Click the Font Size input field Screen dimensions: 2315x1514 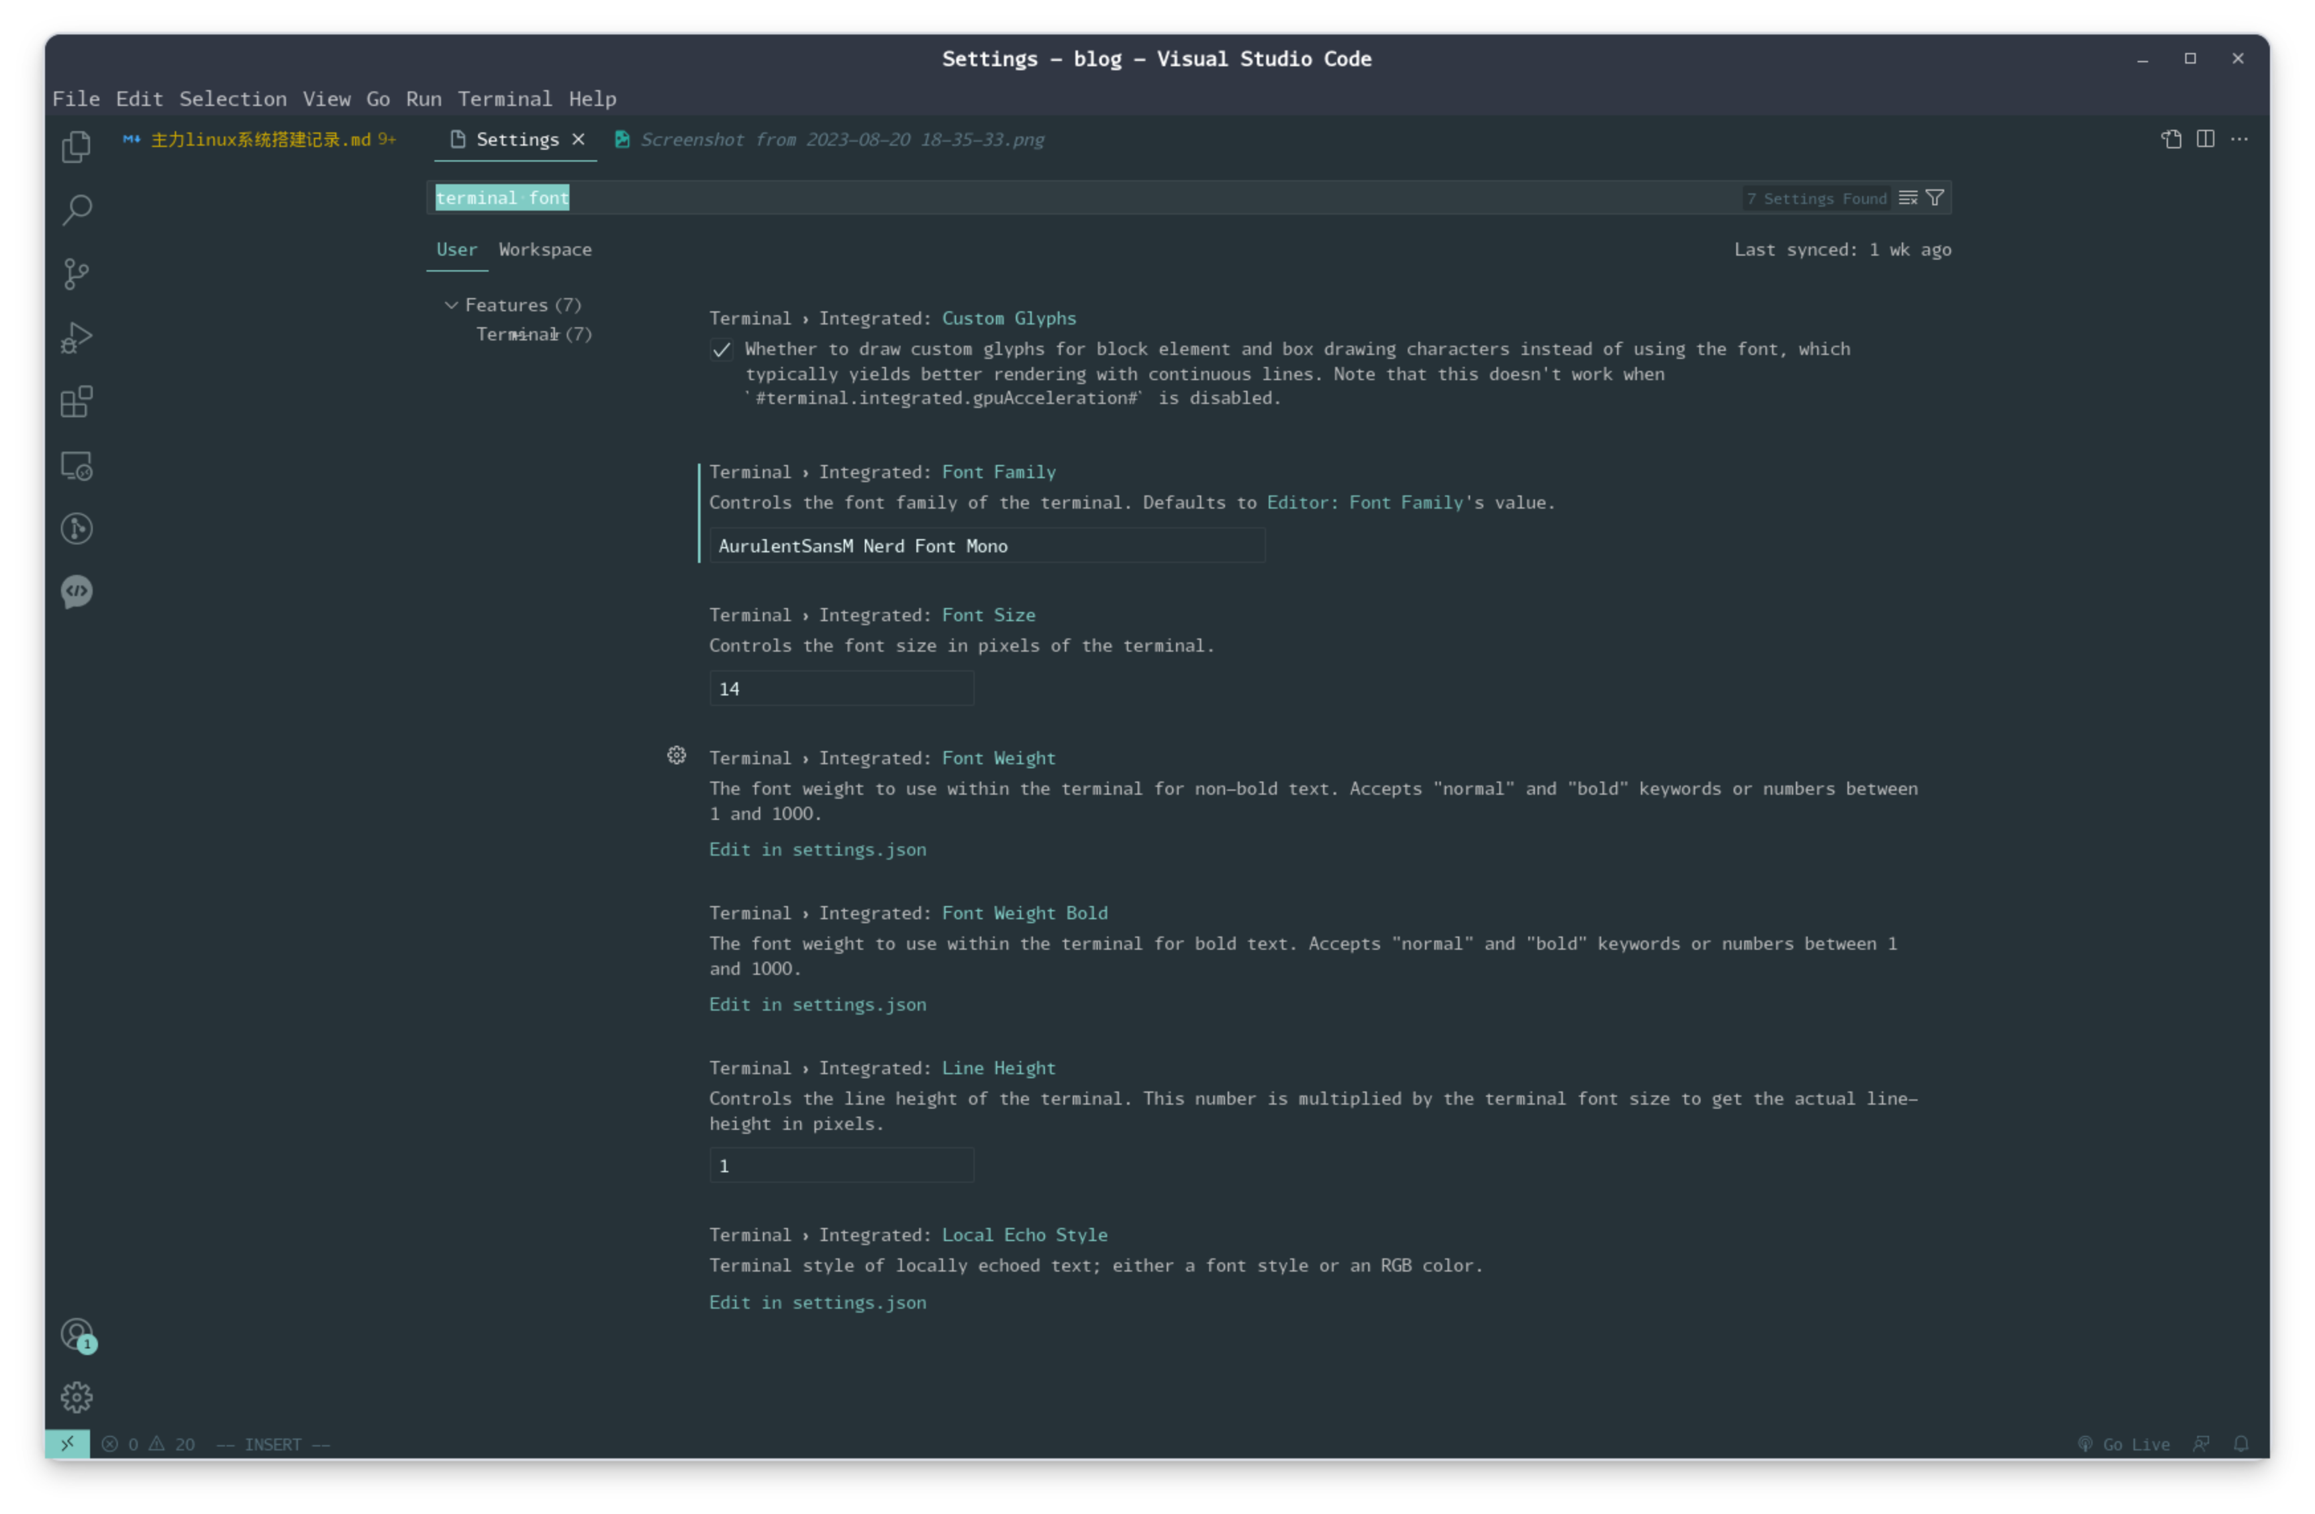coord(840,689)
